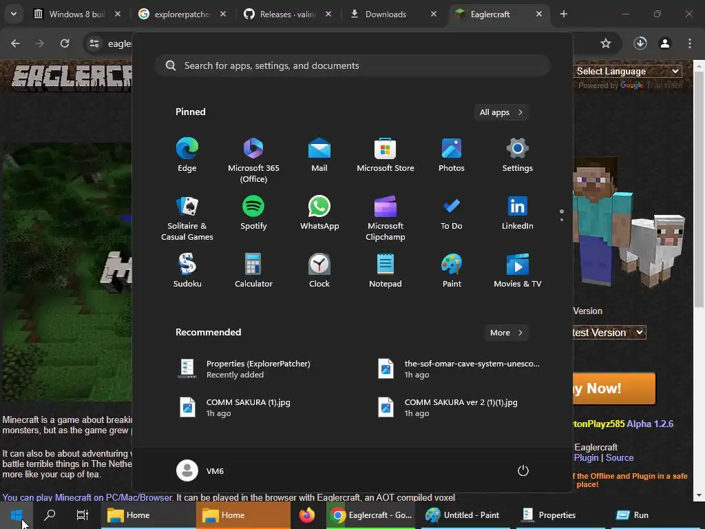Open the Calculator app
Viewport: 705px width, 529px height.
pos(253,271)
